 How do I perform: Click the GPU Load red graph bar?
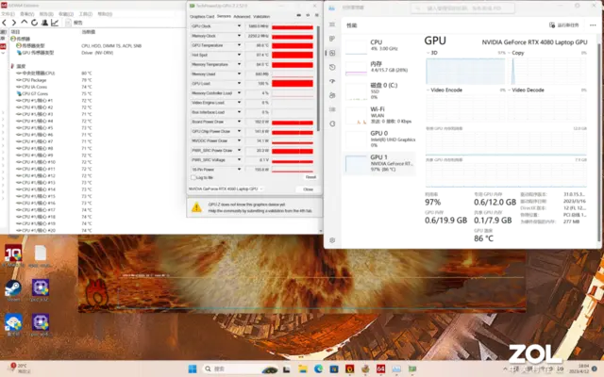pyautogui.click(x=293, y=84)
